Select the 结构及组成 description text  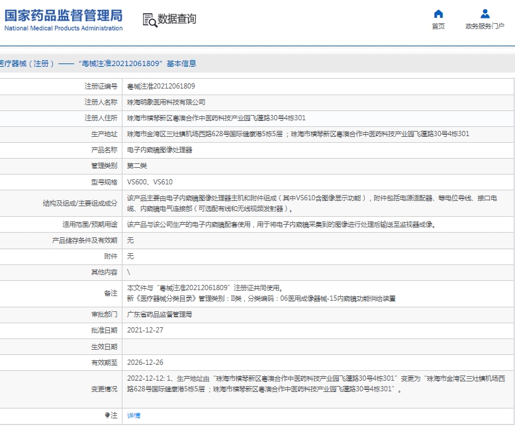point(312,204)
